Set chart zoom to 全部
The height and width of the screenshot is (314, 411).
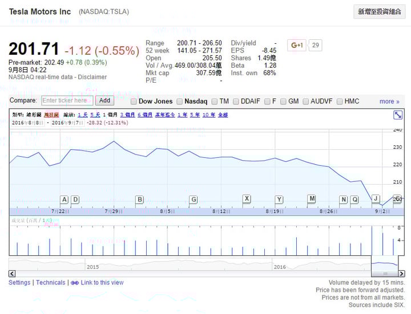tap(223, 115)
